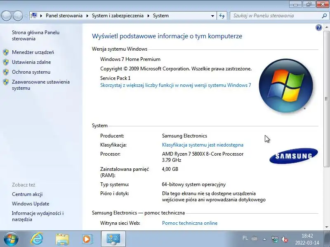The image size is (330, 247).
Task: Close the System window
Action: pyautogui.click(x=323, y=5)
